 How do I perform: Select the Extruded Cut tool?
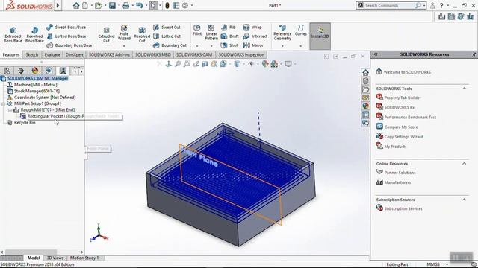point(106,35)
